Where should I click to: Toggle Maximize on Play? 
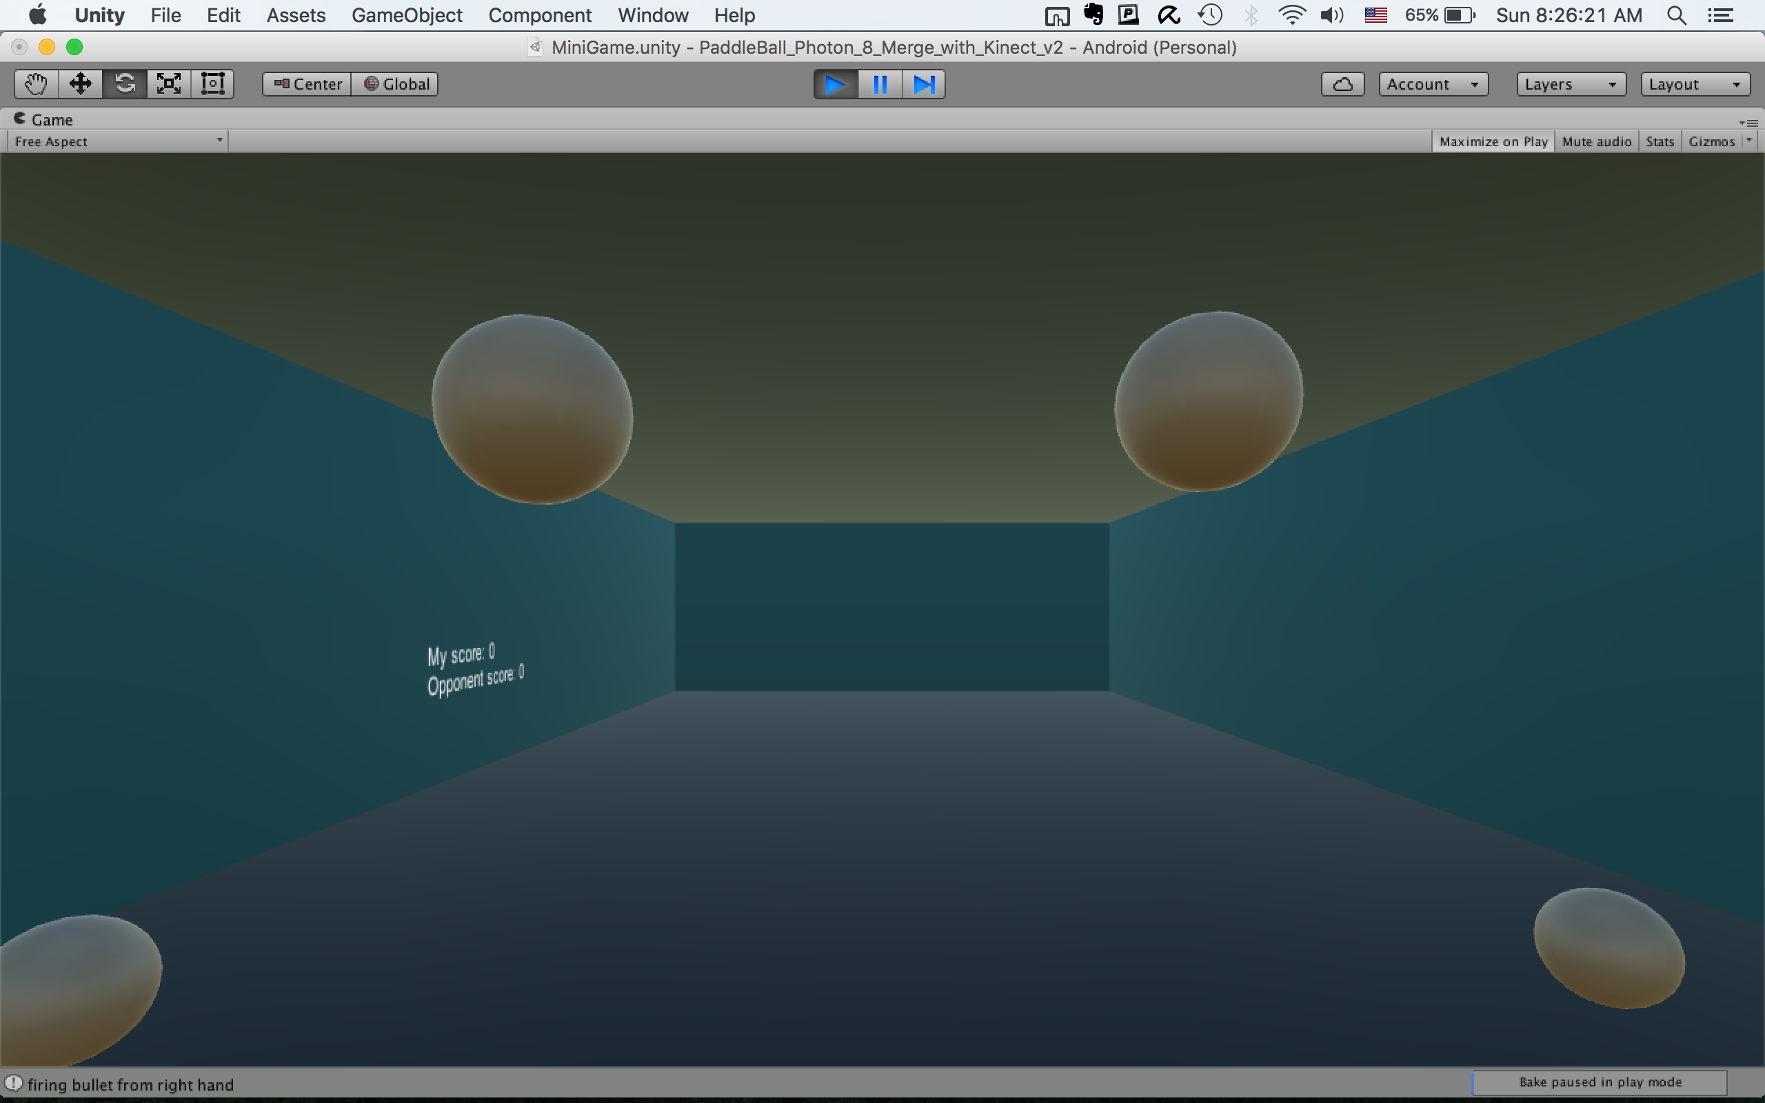click(x=1493, y=141)
